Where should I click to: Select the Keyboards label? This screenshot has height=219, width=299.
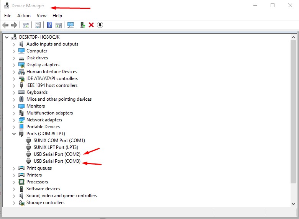point(37,92)
